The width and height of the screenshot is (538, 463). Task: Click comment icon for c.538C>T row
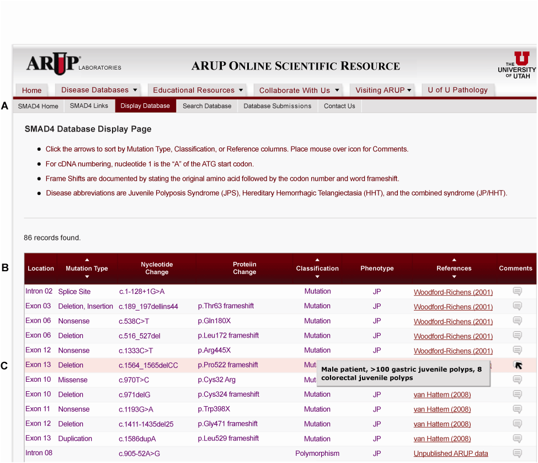click(518, 320)
